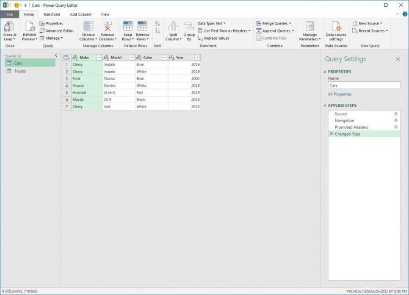
Task: Click Use First Row as Headers
Action: [224, 31]
